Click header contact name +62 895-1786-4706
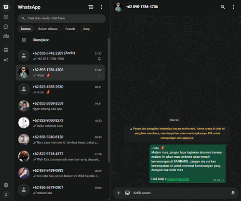This screenshot has height=201, width=241. coord(142,7)
